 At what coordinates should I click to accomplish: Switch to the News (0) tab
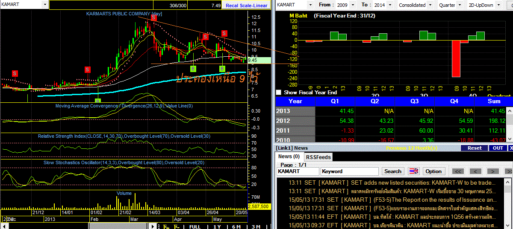point(289,157)
